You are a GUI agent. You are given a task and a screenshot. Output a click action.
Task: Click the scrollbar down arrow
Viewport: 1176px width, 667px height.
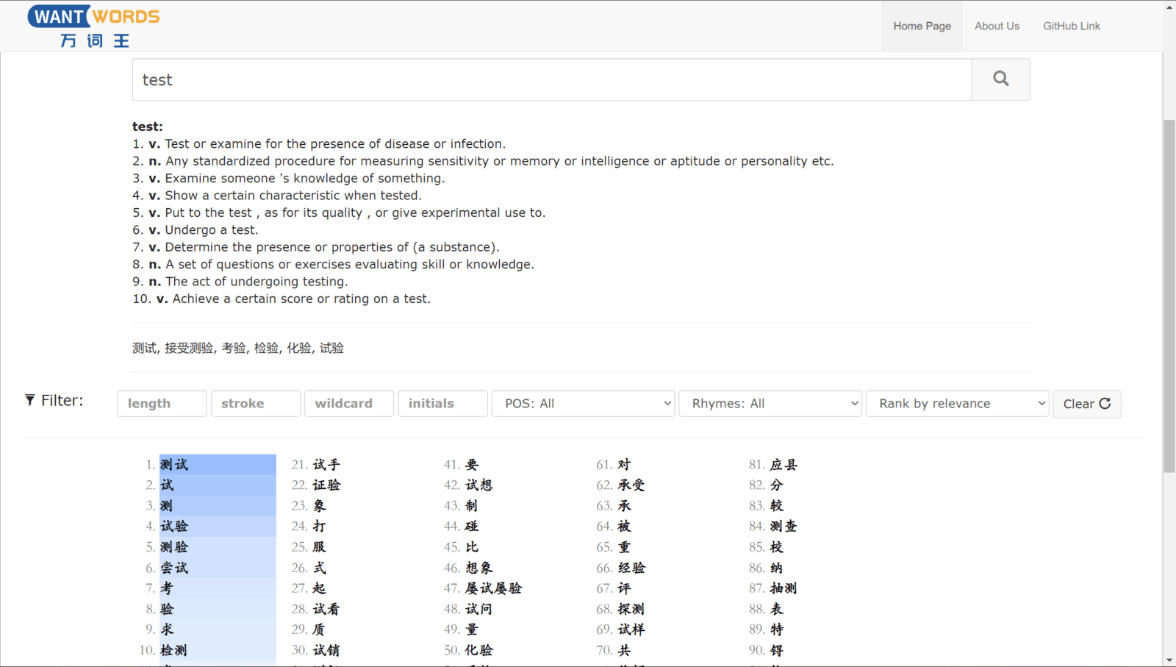tap(1169, 660)
